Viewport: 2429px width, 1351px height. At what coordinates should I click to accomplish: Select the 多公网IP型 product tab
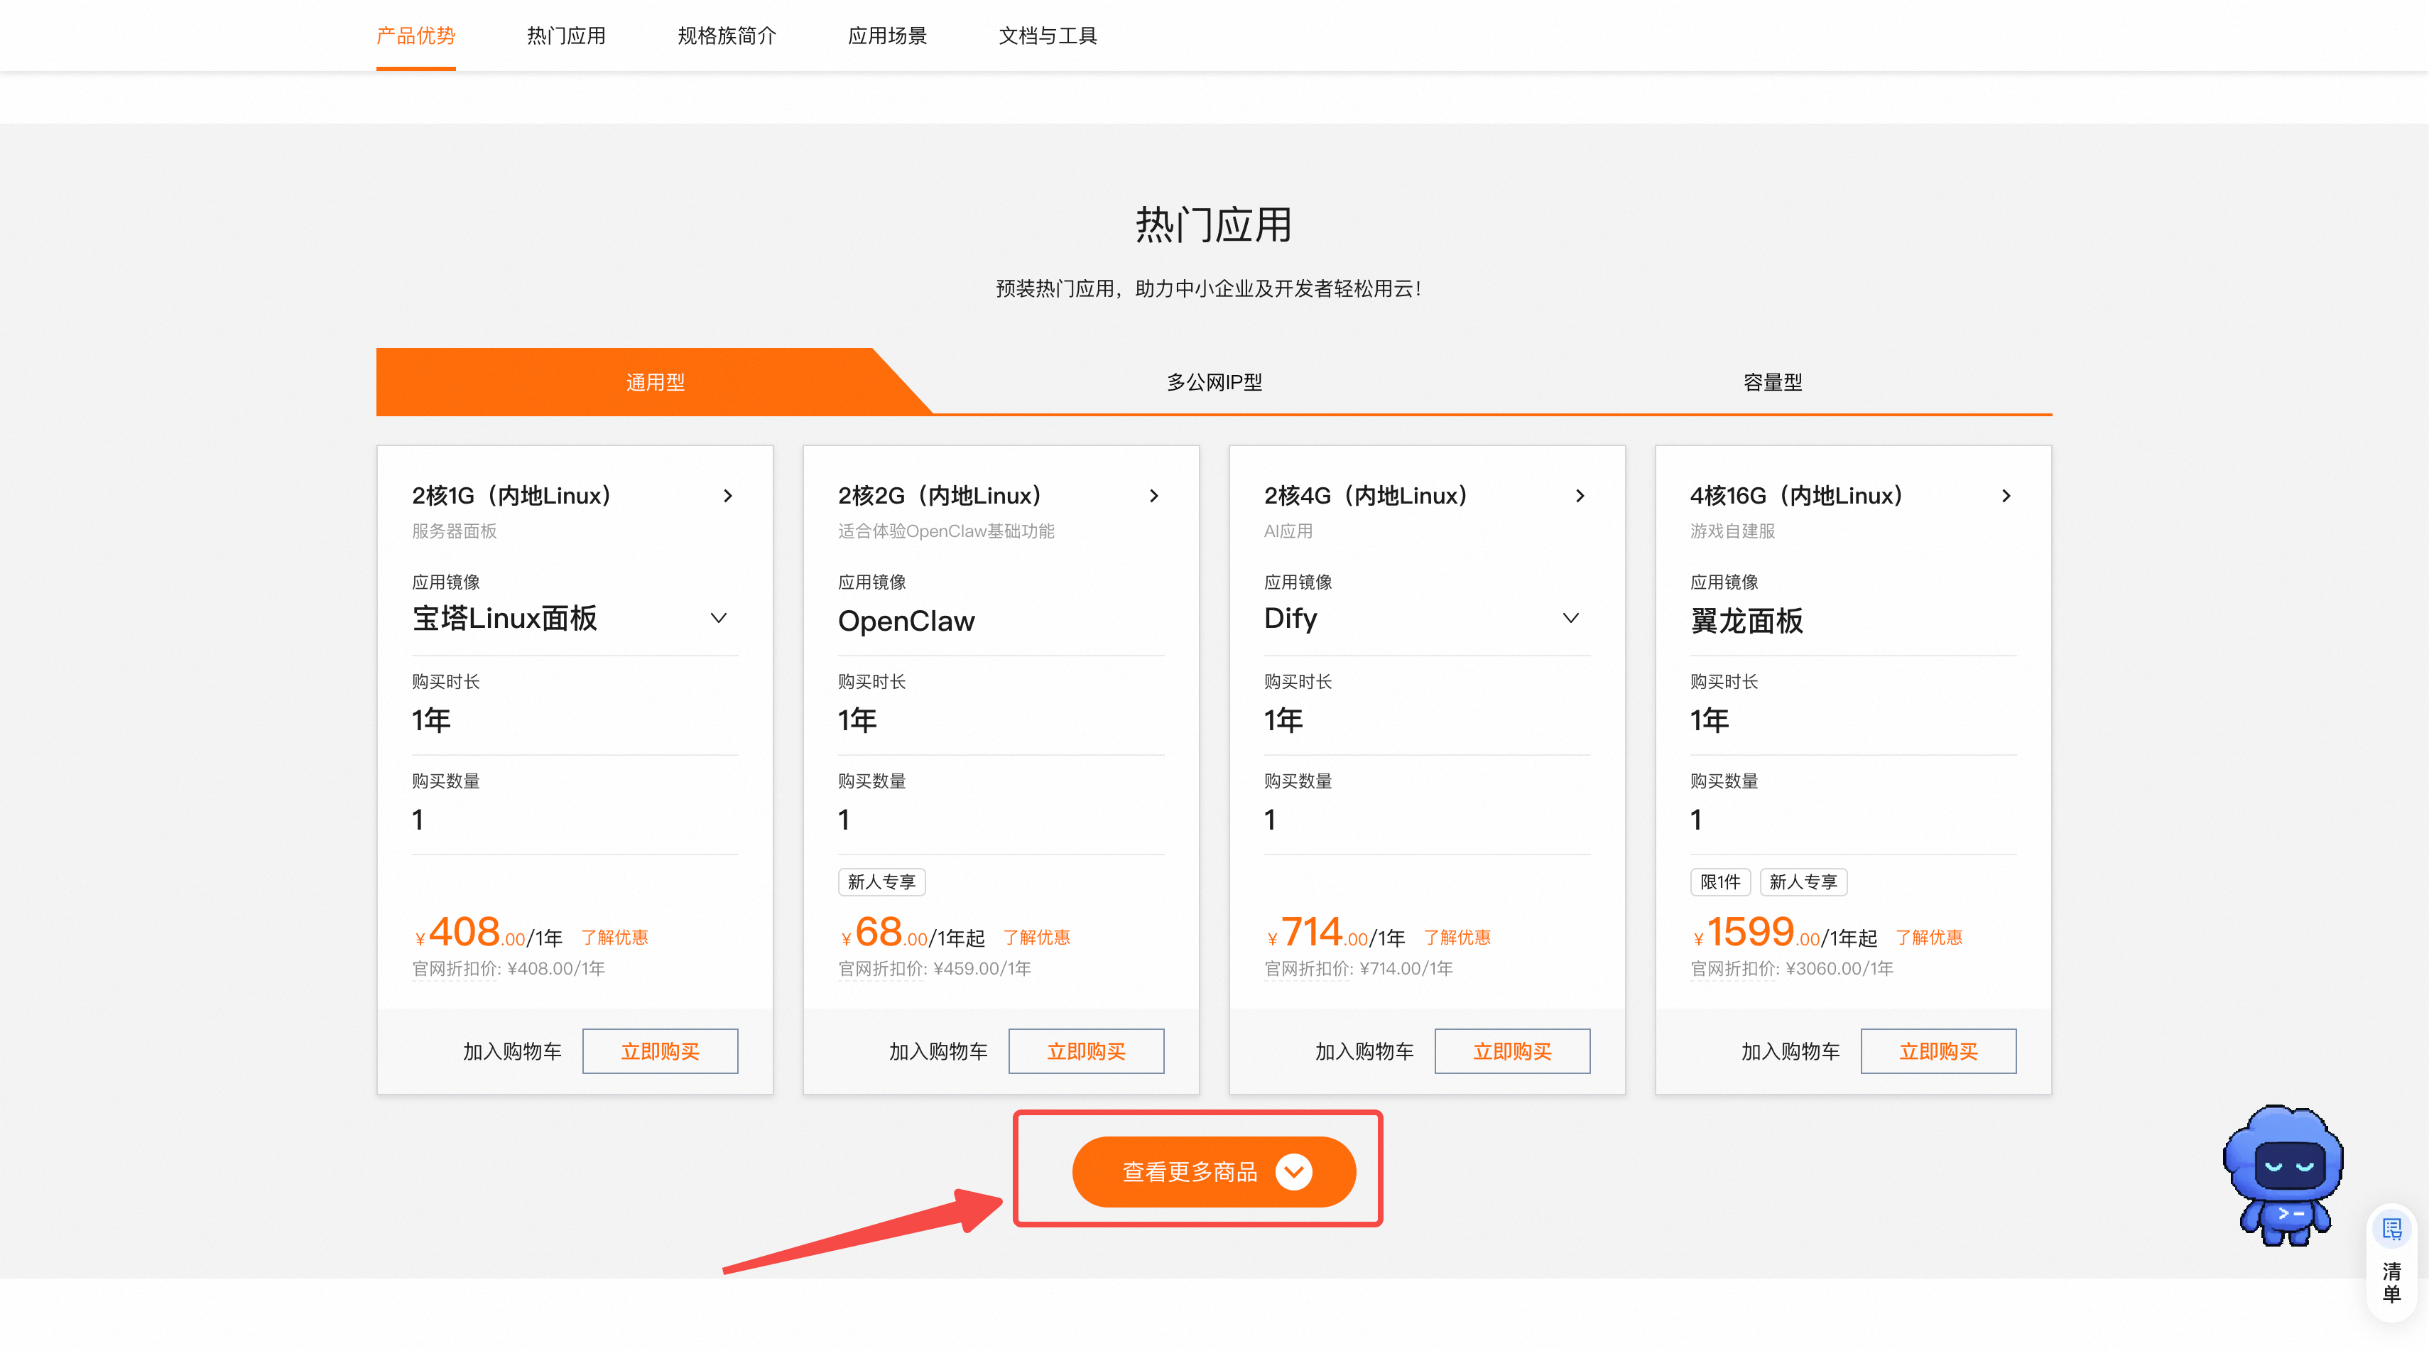pyautogui.click(x=1214, y=382)
